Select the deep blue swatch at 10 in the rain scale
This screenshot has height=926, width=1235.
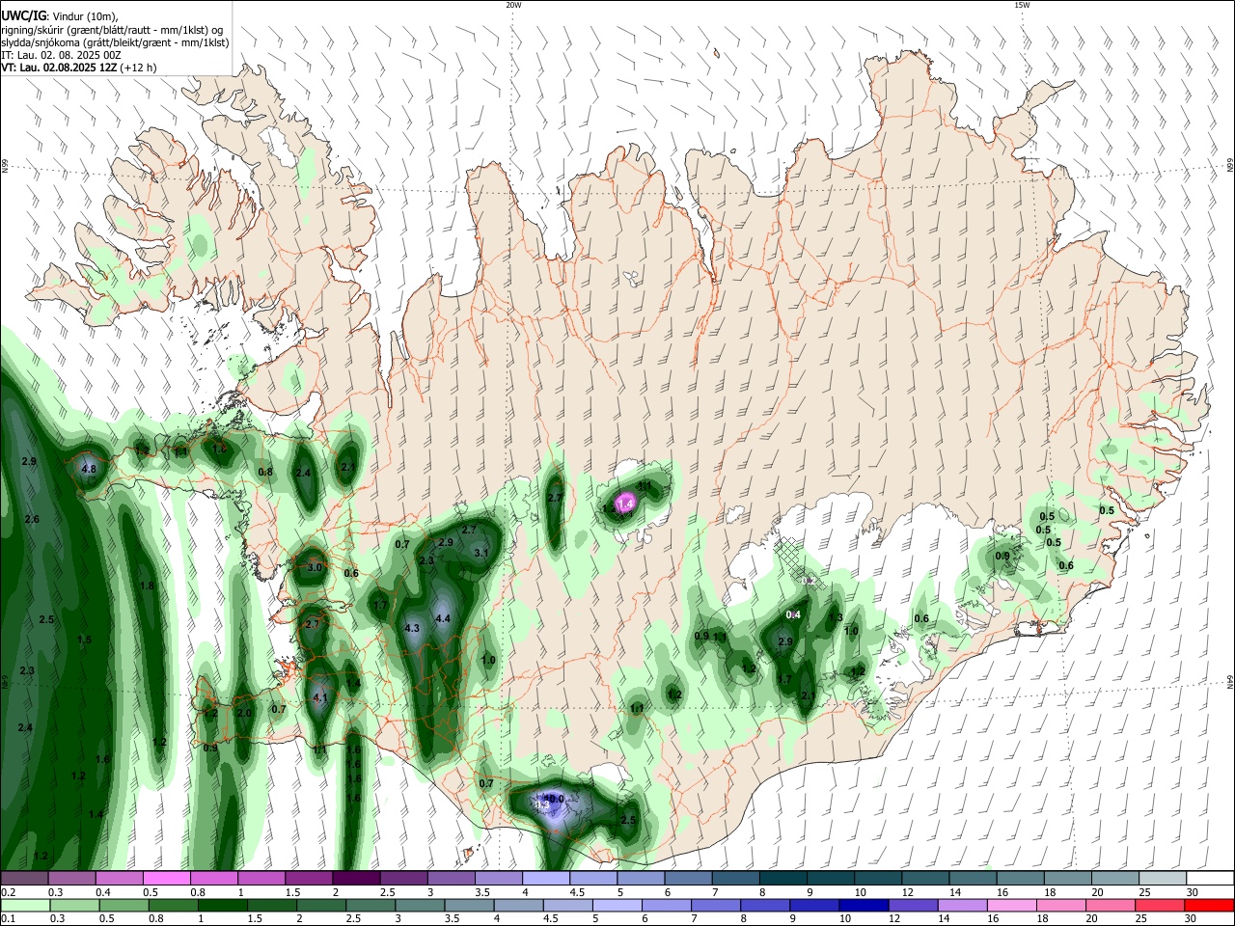pos(864,905)
